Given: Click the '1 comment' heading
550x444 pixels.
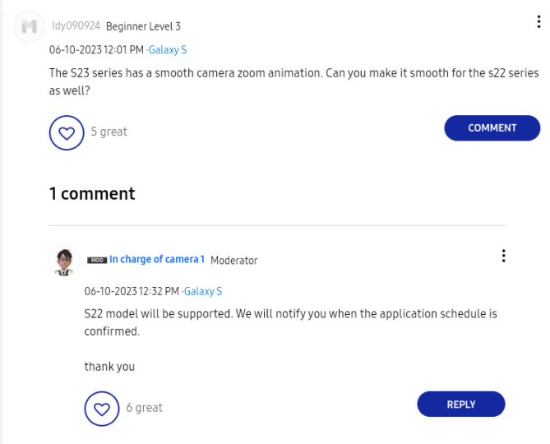Looking at the screenshot, I should 92,194.
